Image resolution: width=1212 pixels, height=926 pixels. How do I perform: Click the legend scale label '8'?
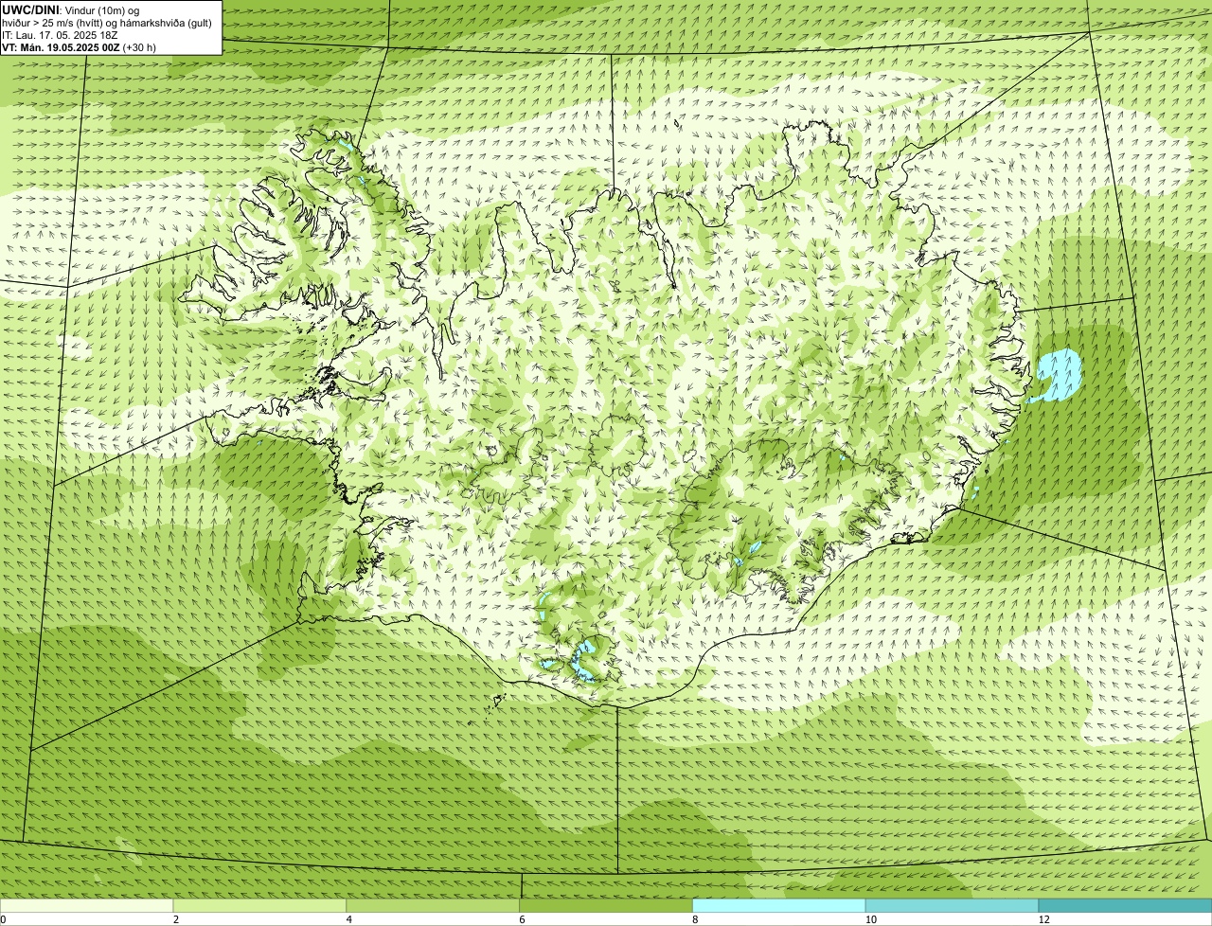click(x=695, y=919)
